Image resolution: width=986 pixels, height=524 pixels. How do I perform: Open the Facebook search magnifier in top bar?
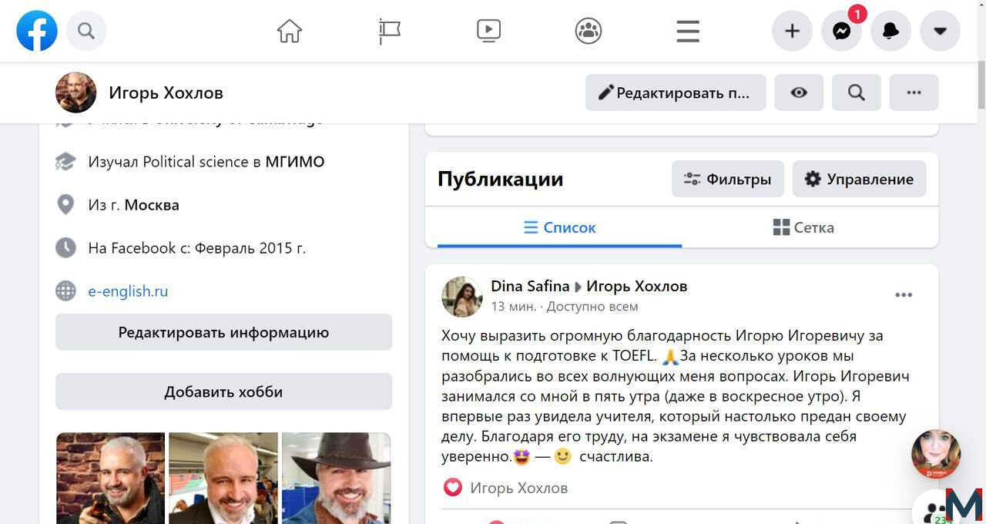(x=86, y=31)
